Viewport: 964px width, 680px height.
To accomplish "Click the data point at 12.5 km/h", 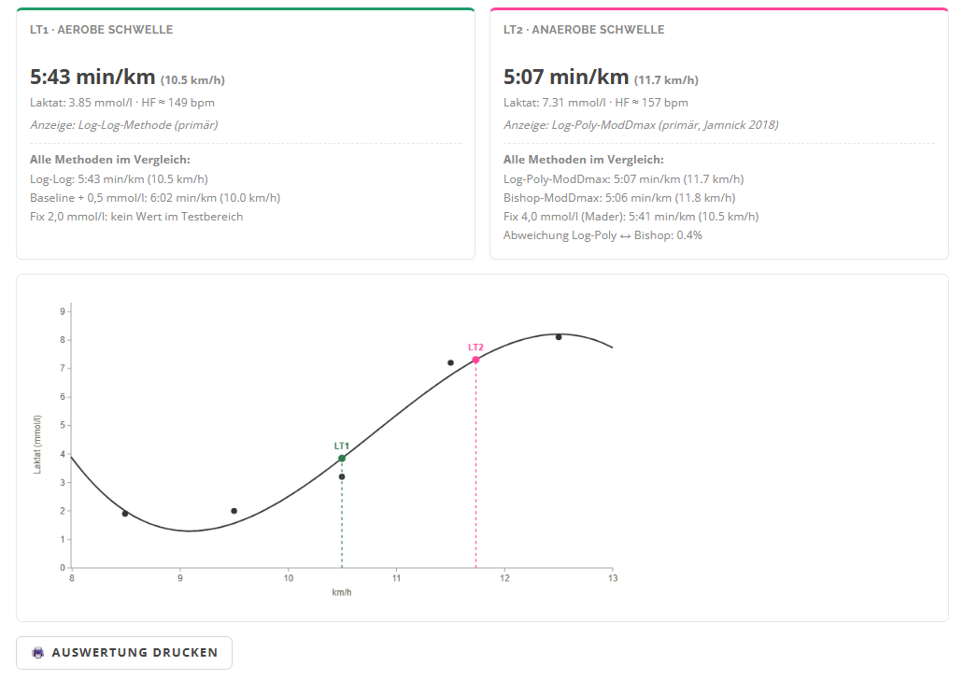I will pyautogui.click(x=559, y=337).
